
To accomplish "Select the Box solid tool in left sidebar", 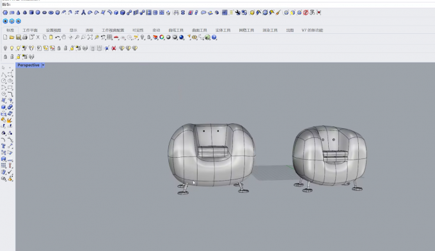I will coord(3,107).
